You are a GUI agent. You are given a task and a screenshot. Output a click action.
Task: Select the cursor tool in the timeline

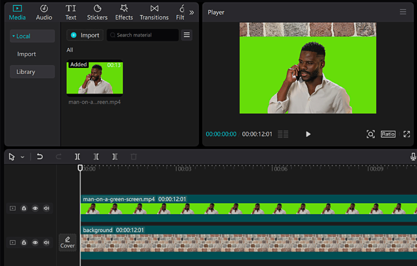(11, 156)
